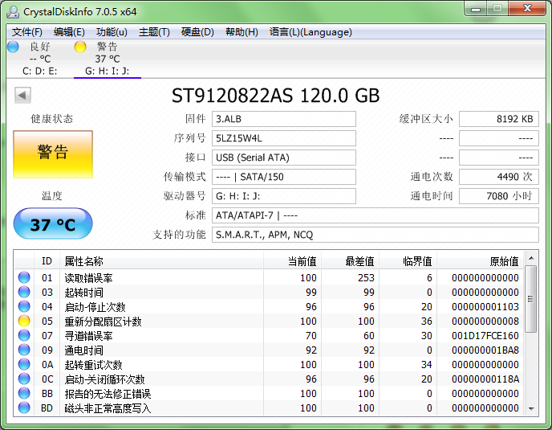Image resolution: width=552 pixels, height=430 pixels.
Task: Click raw value 000000001BA8
Action: (x=485, y=350)
